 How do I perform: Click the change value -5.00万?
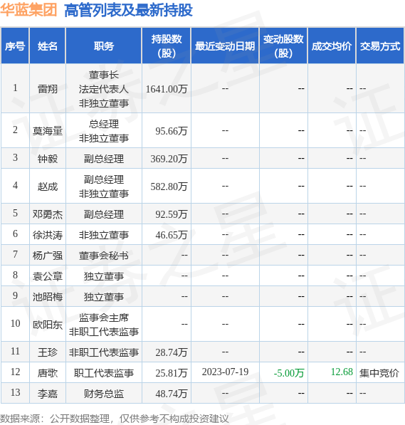[289, 373]
